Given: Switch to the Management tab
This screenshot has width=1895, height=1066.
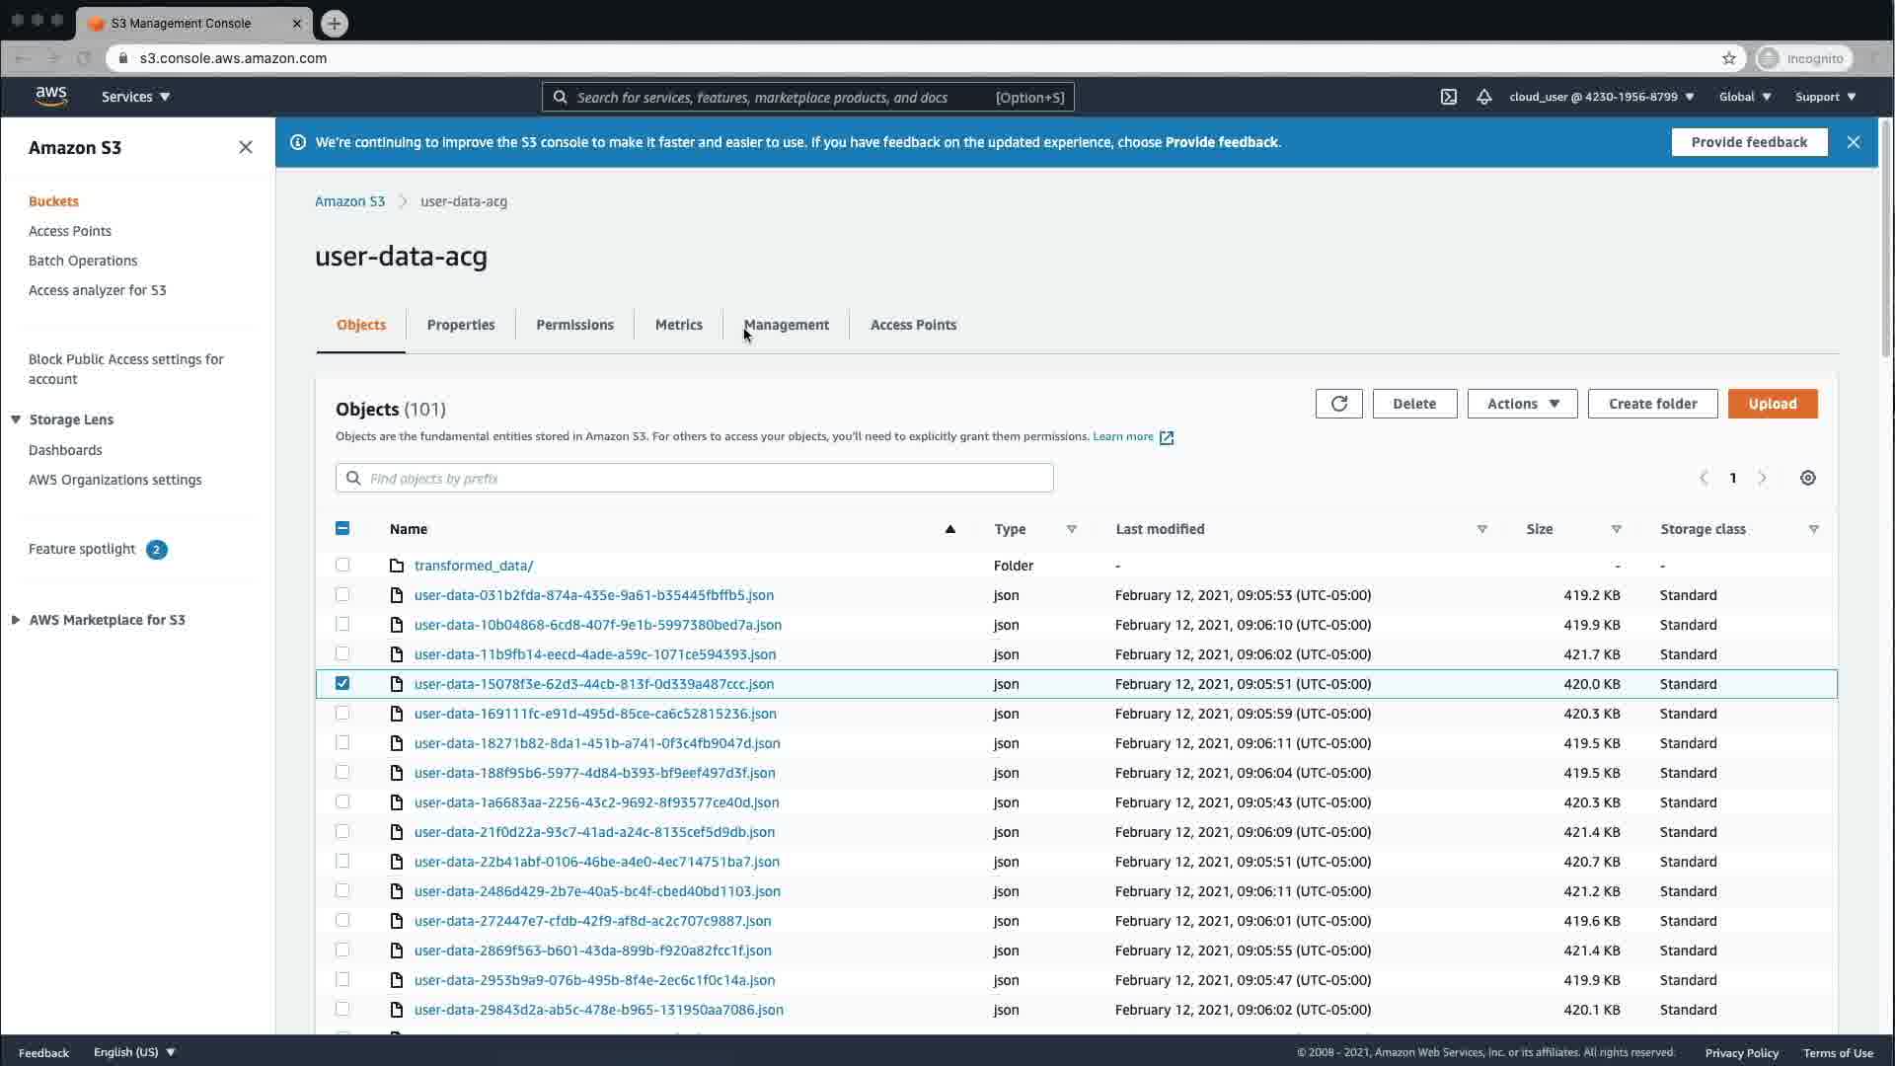Looking at the screenshot, I should pos(786,325).
